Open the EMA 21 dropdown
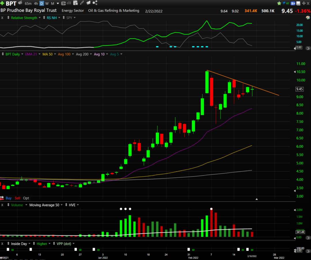This screenshot has width=311, height=260. 39,54
